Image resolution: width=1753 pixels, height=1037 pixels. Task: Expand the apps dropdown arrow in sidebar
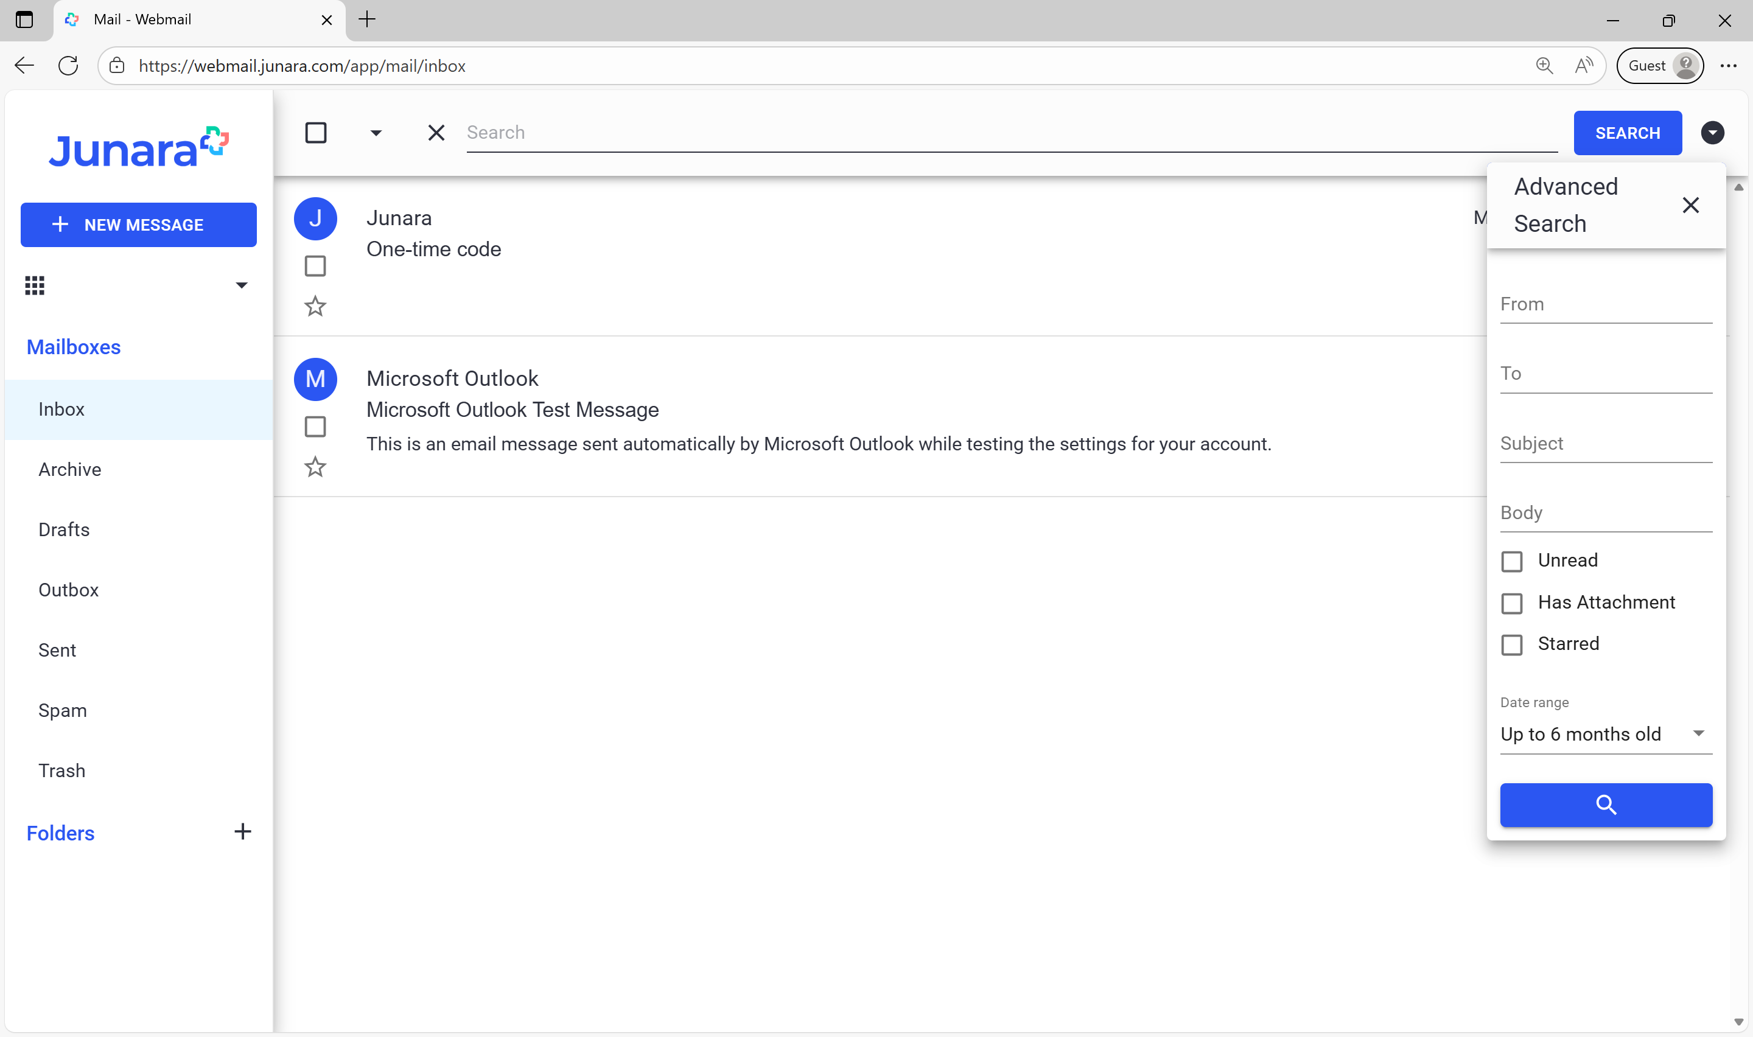coord(241,285)
